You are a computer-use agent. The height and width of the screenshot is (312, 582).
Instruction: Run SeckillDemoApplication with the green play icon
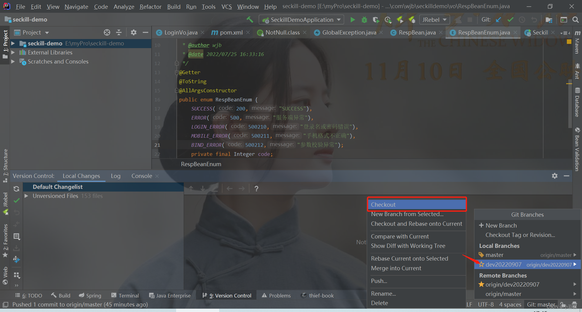[x=353, y=20]
